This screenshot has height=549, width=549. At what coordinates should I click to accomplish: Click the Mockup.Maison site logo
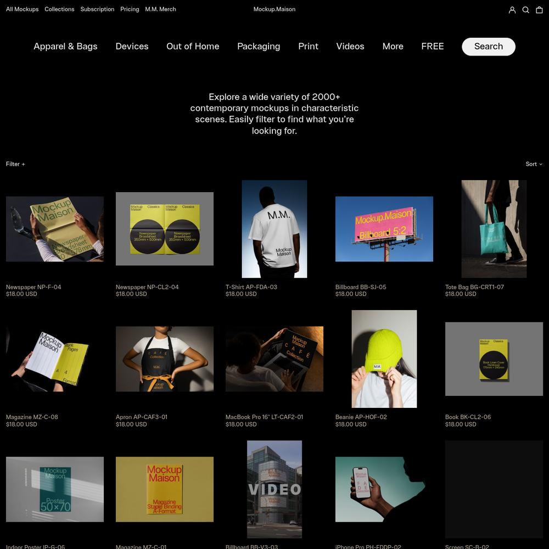tap(274, 9)
